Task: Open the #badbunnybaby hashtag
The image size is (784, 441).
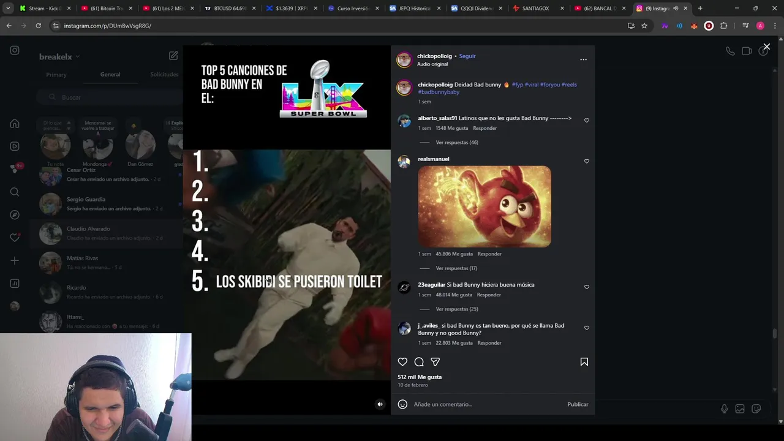Action: pos(439,92)
